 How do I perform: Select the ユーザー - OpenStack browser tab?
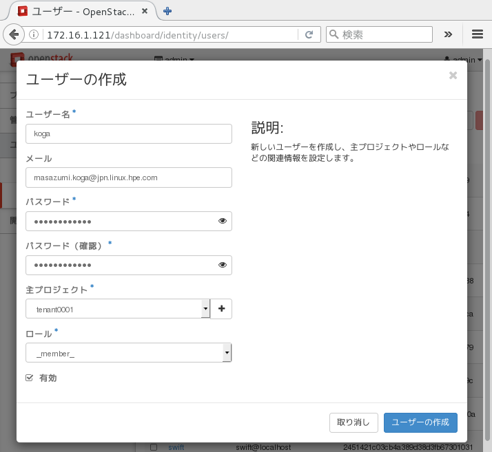(x=83, y=11)
